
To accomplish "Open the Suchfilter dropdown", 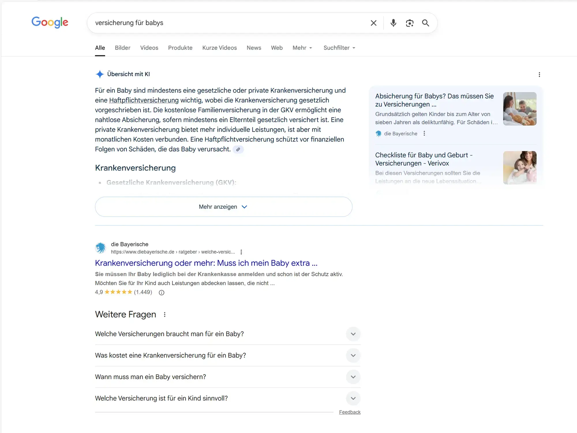I will pyautogui.click(x=339, y=48).
